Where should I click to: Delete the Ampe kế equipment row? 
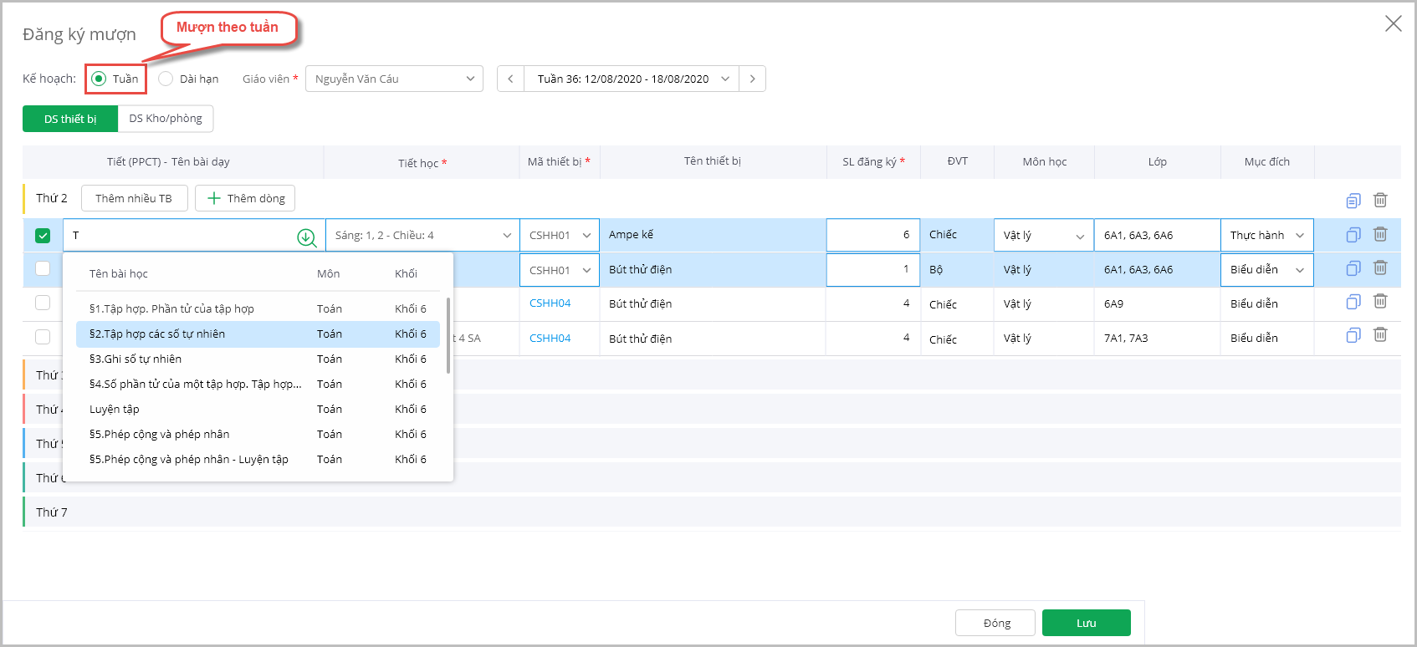coord(1380,235)
